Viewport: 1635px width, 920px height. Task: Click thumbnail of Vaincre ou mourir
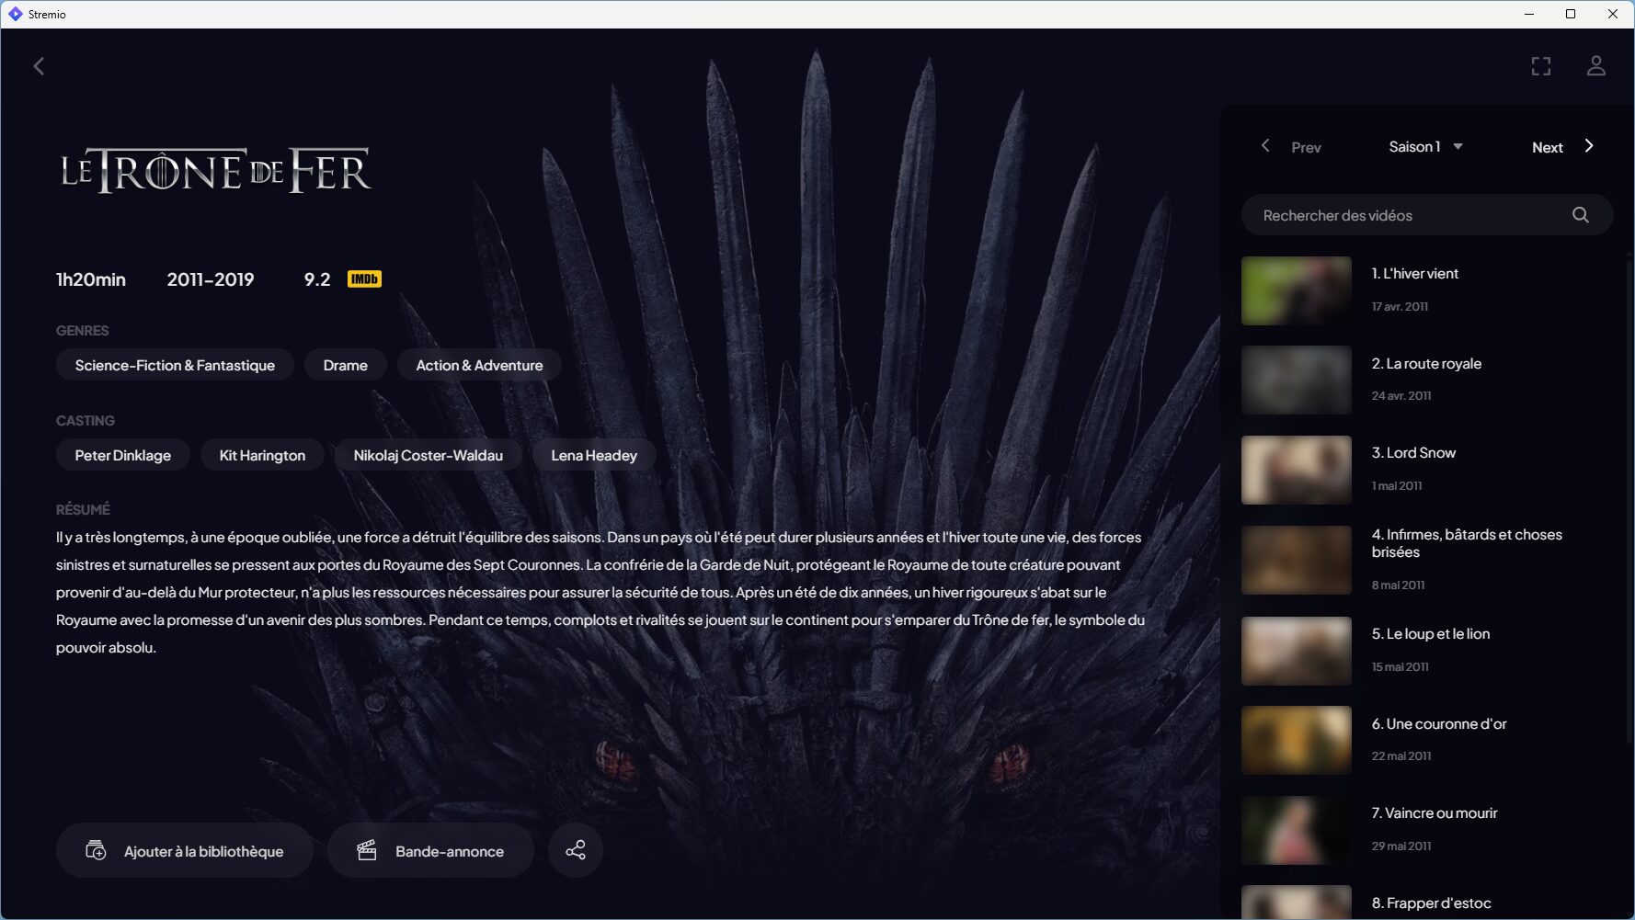tap(1297, 830)
